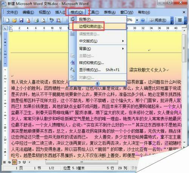Screen dimensions: 189x173
Task: Toggle the tab-stop selector on the ruler
Action: coord(5,28)
